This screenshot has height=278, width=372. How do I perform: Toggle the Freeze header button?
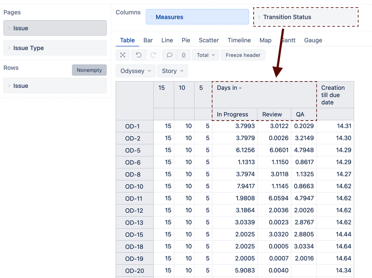(x=243, y=55)
